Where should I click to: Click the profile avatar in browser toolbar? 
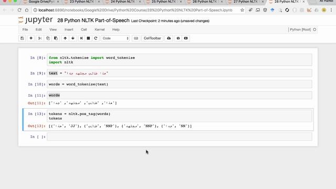coord(324,10)
